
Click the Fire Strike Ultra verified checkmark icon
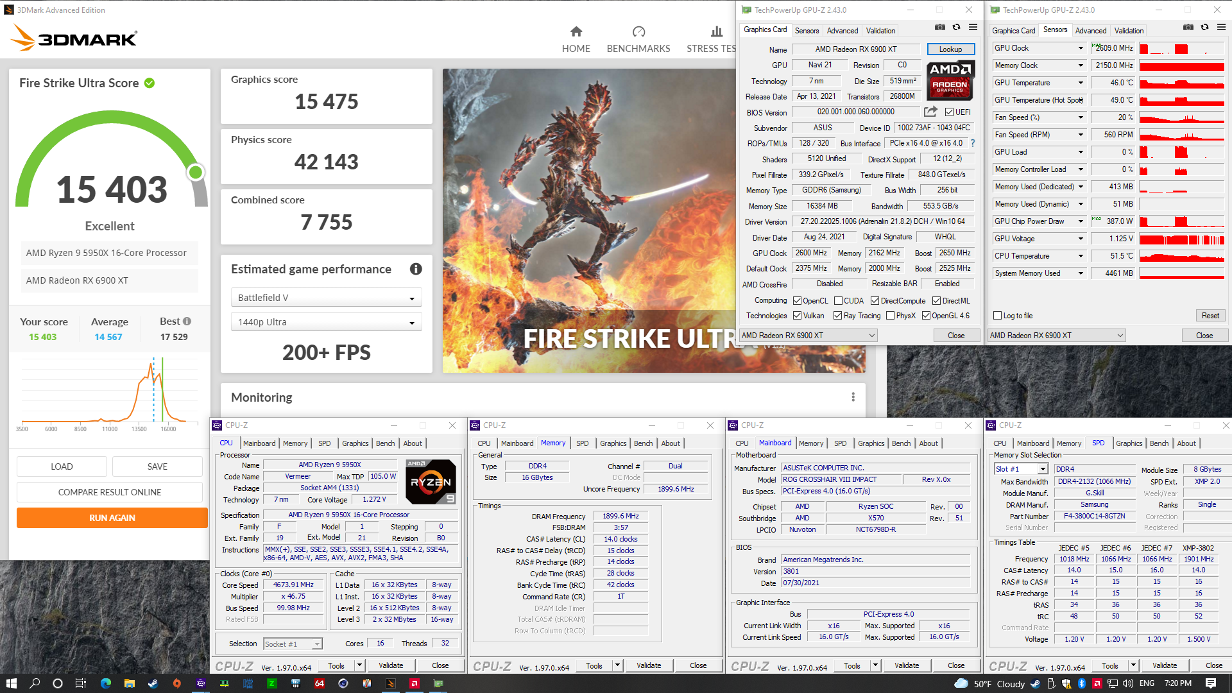(x=150, y=83)
